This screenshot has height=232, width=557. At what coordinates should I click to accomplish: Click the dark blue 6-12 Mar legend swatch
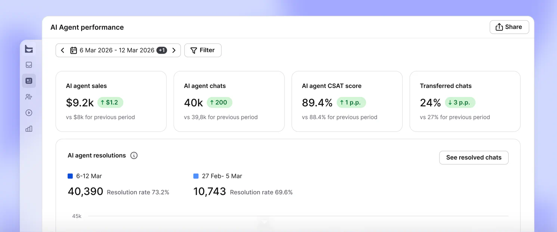tap(70, 176)
